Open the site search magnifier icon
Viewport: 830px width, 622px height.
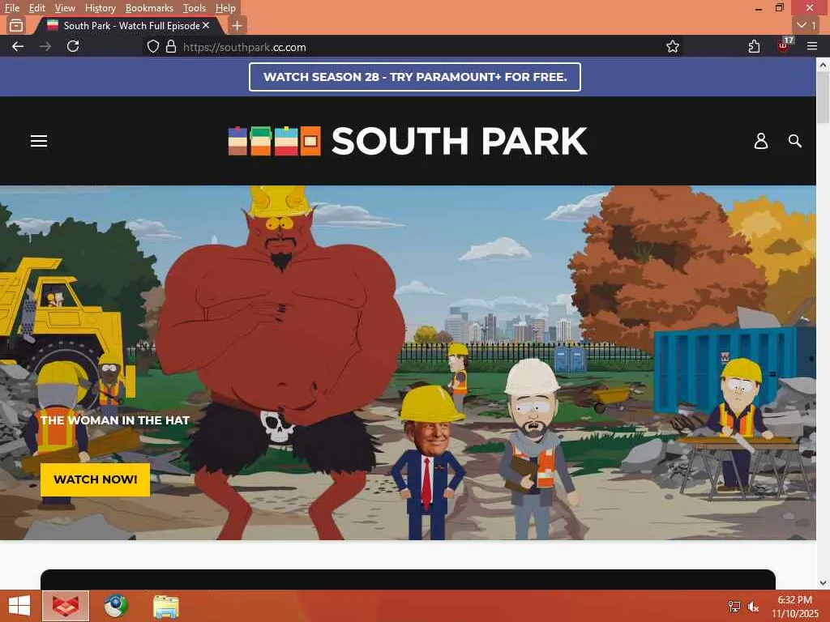click(794, 141)
